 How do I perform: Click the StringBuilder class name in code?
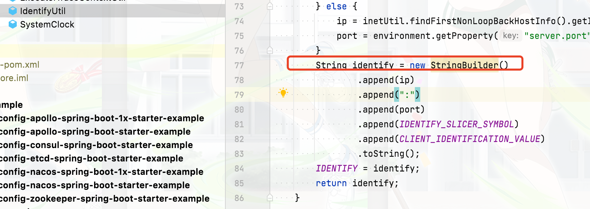[464, 65]
